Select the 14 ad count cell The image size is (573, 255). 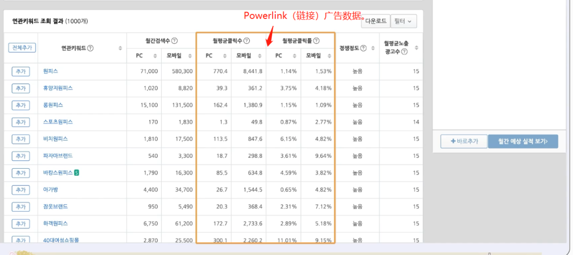tap(401, 122)
